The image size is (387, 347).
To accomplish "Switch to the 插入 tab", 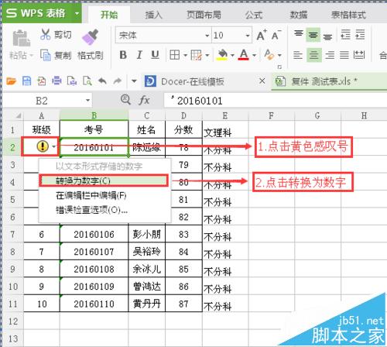I will (154, 15).
